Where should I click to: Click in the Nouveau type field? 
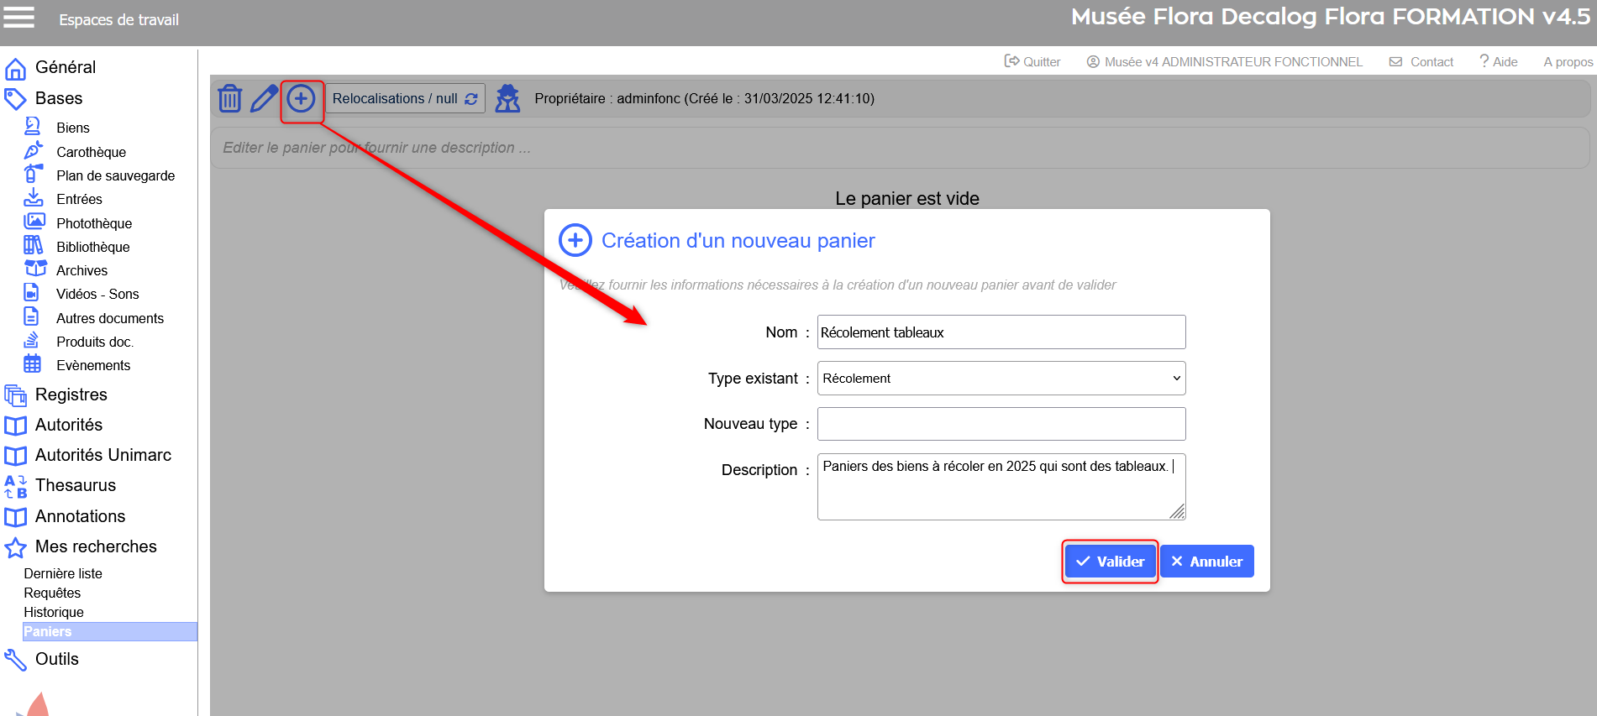[1001, 424]
